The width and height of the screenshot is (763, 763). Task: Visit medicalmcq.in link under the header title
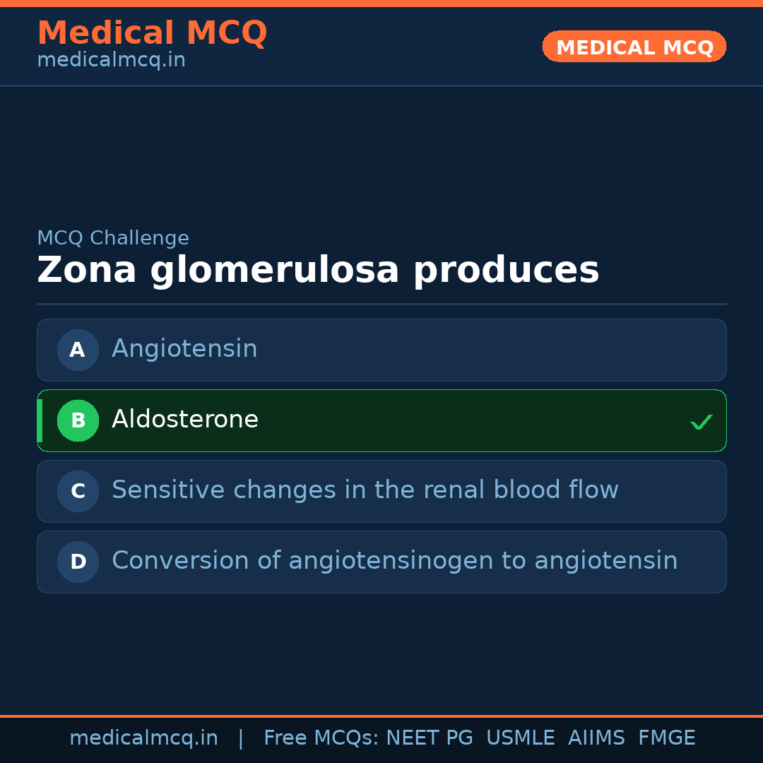(x=111, y=61)
